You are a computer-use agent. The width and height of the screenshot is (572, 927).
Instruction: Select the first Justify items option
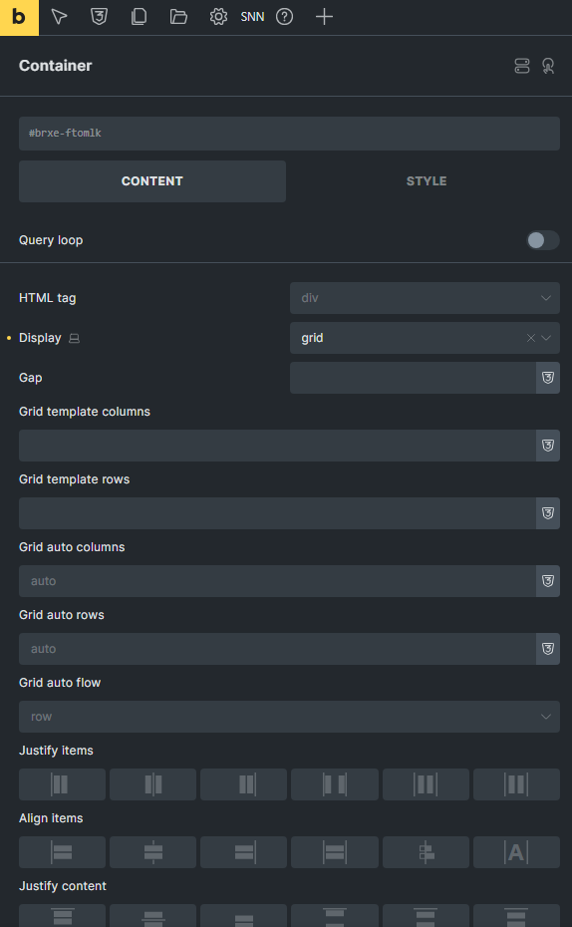[62, 784]
